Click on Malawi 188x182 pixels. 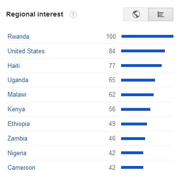(17, 95)
